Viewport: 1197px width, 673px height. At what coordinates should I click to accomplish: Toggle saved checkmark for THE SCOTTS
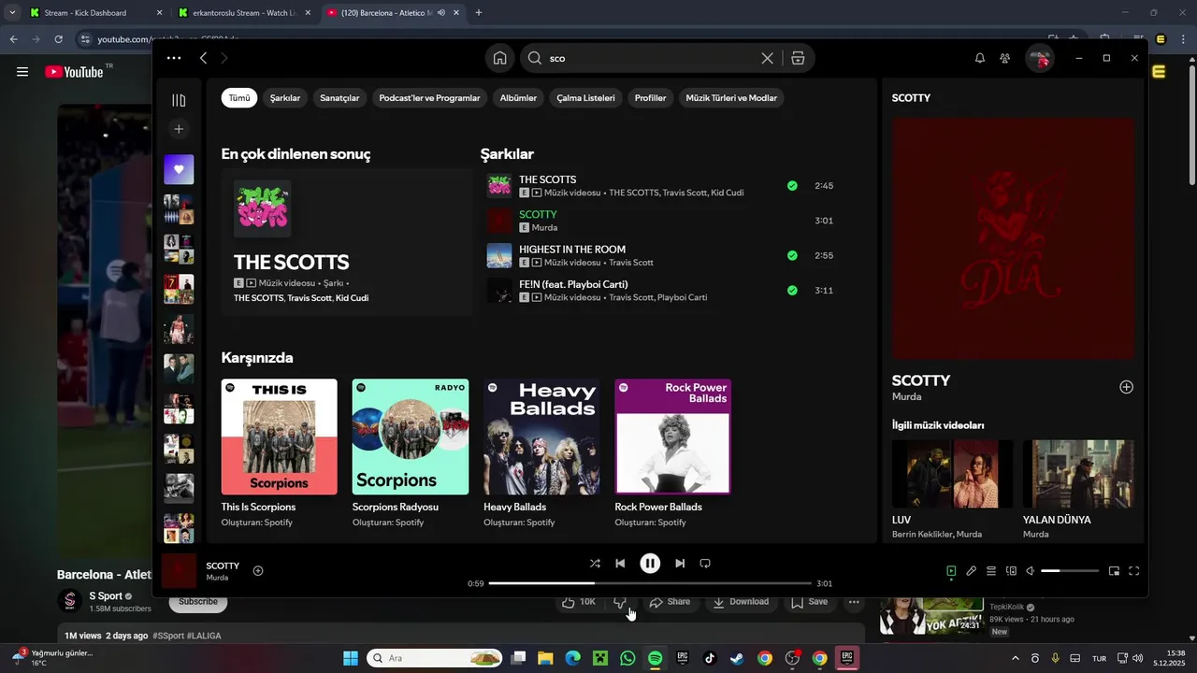pos(792,186)
